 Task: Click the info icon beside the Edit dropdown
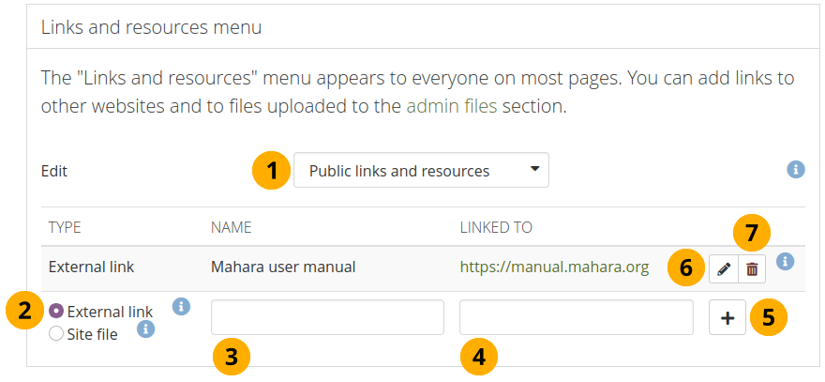click(795, 170)
